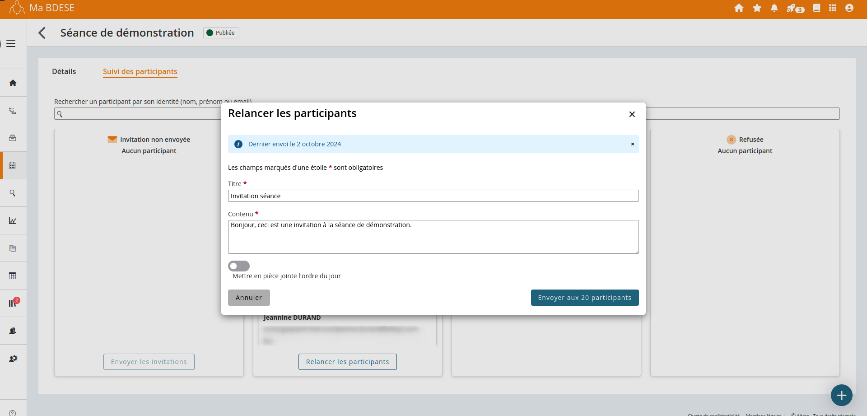
Task: Open the calendar icon in left sidebar
Action: (x=13, y=166)
